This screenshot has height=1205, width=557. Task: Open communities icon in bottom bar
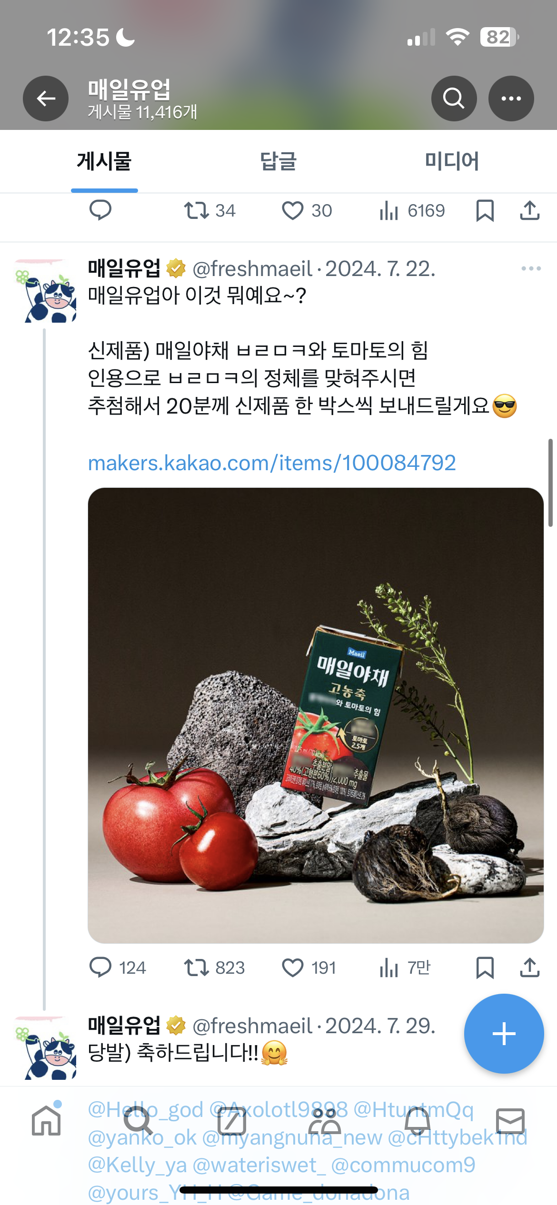pyautogui.click(x=325, y=1120)
